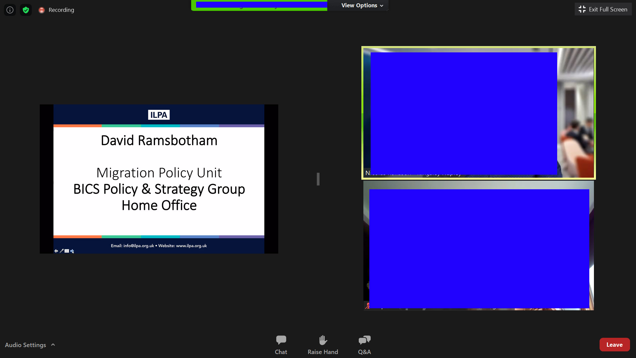The image size is (636, 358).
Task: Open the View Options dropdown
Action: point(361,5)
